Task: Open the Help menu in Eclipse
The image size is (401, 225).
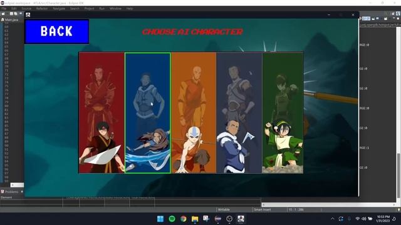Action: (x=130, y=8)
